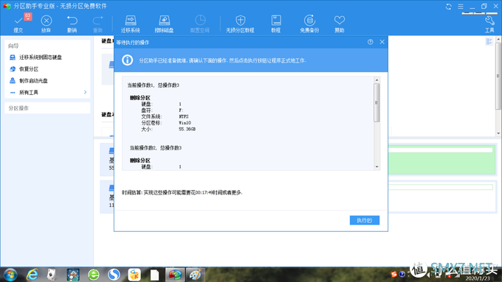Screen dimensions: 502x282
Task: Click the greyed 重做 (redo) icon
Action: (97, 21)
